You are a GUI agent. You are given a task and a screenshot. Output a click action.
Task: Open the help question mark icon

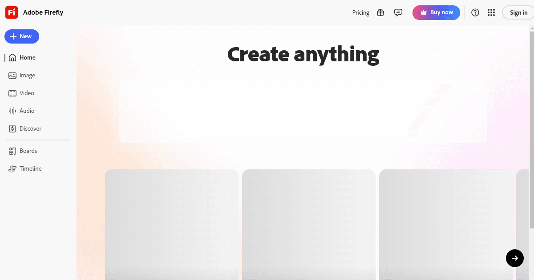(x=475, y=12)
